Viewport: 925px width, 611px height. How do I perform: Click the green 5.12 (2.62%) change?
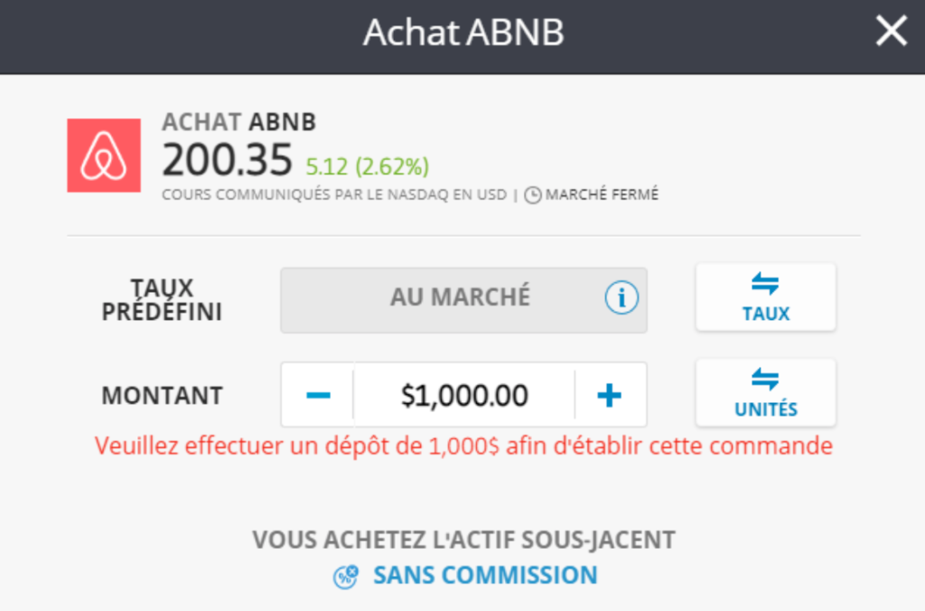367,167
